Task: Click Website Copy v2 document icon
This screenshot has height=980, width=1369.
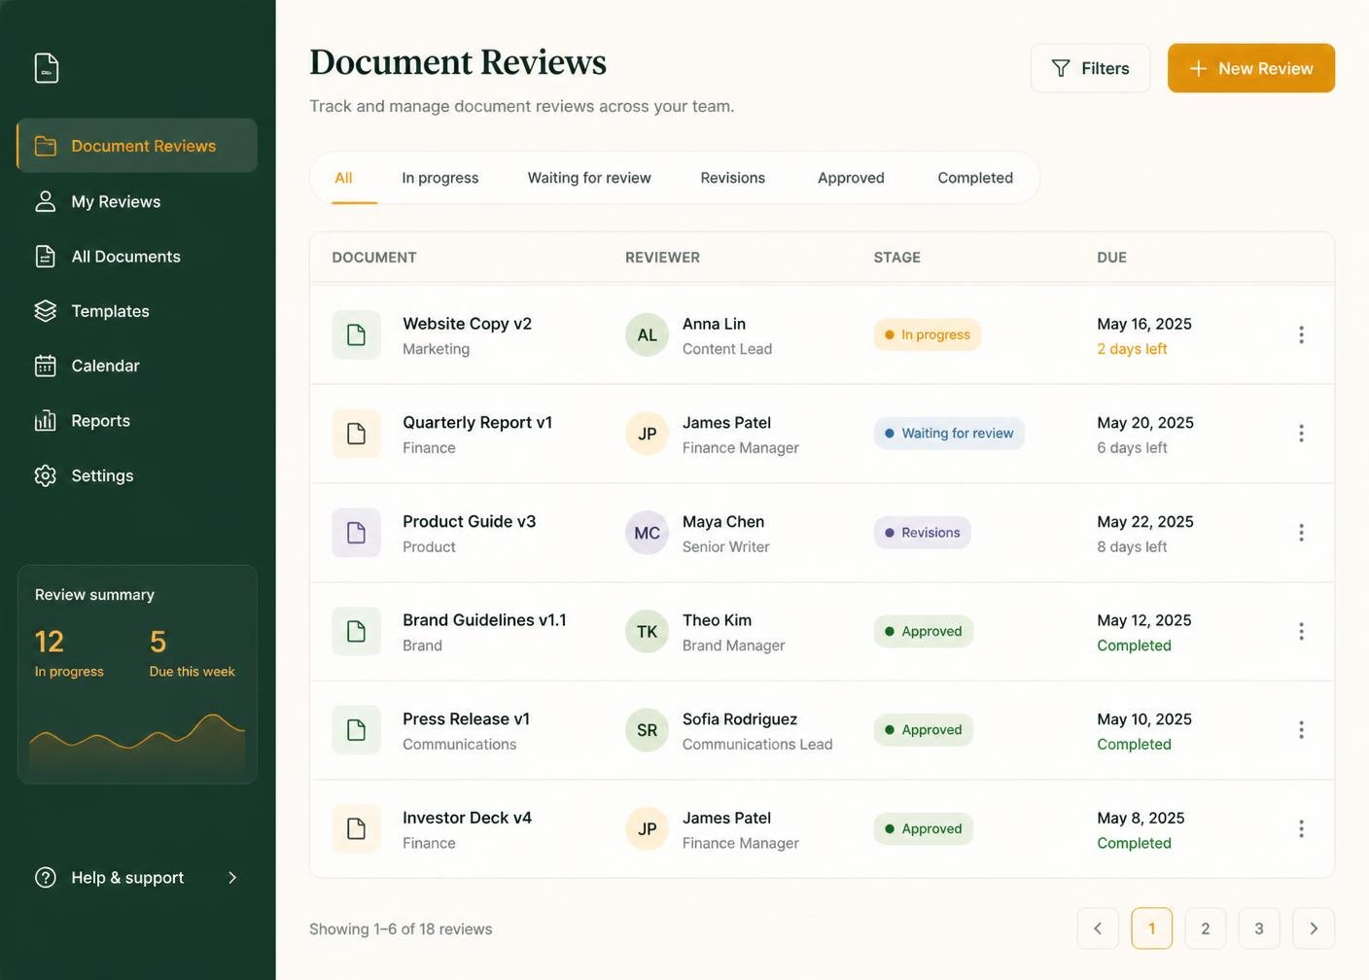Action: coord(357,335)
